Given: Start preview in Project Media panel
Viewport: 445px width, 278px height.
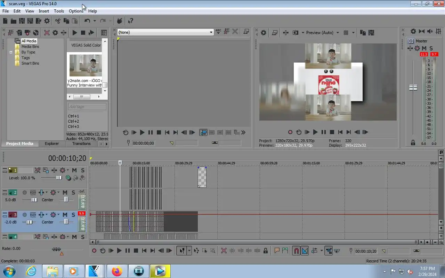Looking at the screenshot, I should [74, 33].
